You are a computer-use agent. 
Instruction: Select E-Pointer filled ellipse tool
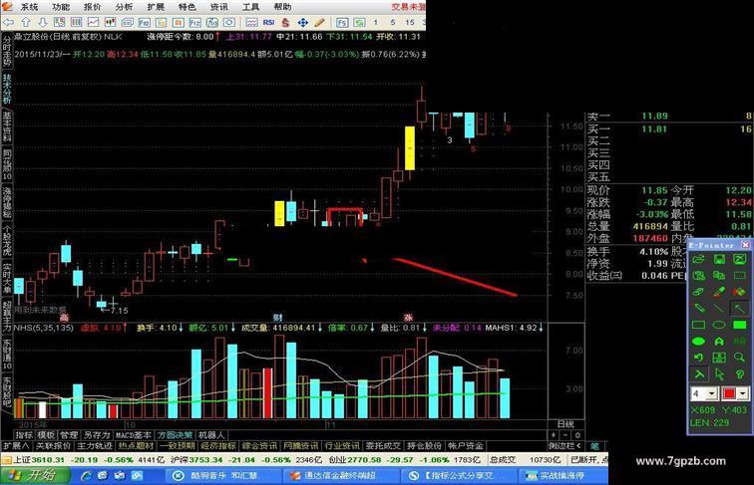pyautogui.click(x=699, y=341)
